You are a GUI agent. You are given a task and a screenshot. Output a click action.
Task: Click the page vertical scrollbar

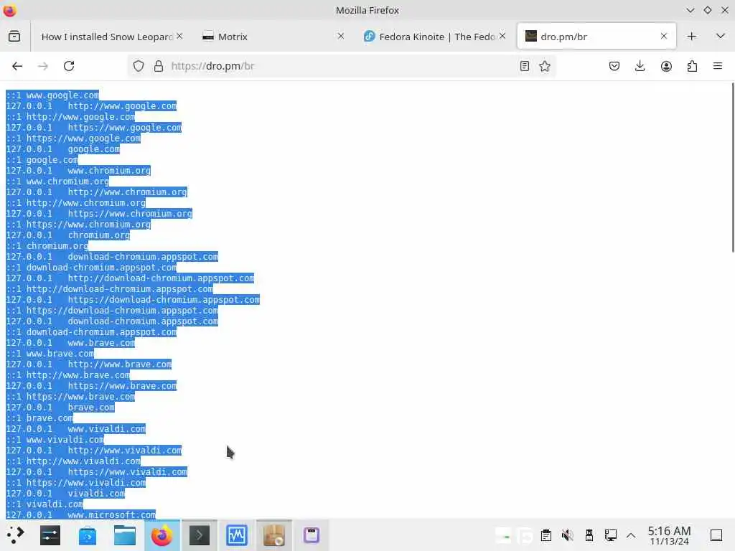coord(732,167)
